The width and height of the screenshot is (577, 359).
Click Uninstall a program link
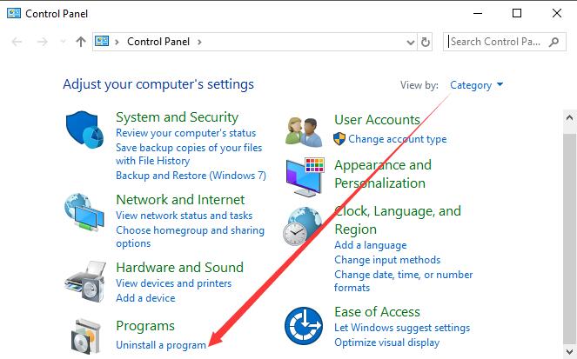tap(161, 345)
